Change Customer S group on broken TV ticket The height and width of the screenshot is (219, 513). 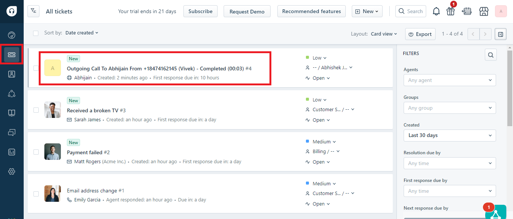[330, 110]
